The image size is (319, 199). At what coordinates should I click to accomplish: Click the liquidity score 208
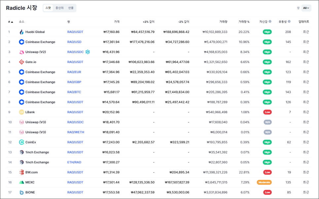(288, 32)
